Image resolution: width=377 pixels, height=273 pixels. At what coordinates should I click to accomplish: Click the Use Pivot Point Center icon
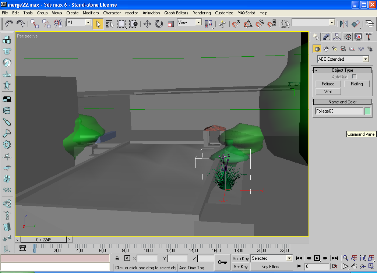click(x=208, y=24)
